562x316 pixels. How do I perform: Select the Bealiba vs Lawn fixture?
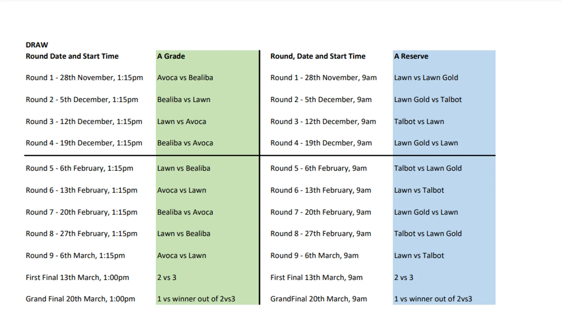coord(184,100)
